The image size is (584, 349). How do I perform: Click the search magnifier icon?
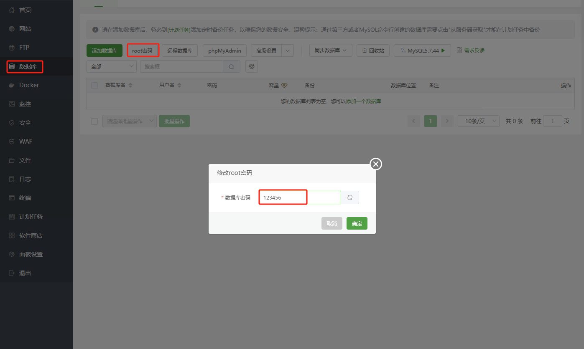232,66
